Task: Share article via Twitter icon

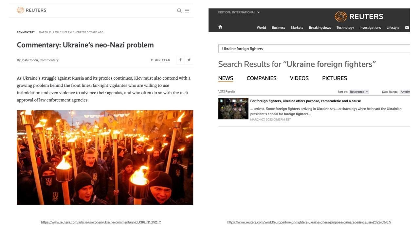Action: tap(189, 60)
